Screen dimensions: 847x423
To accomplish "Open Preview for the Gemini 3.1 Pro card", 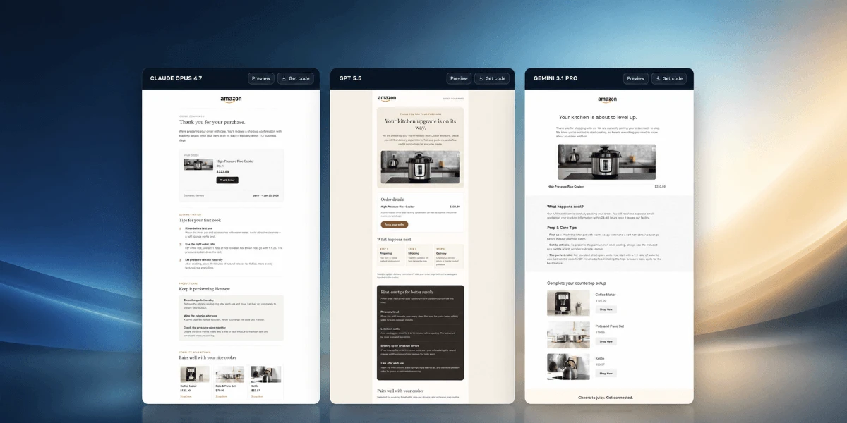I will [636, 78].
